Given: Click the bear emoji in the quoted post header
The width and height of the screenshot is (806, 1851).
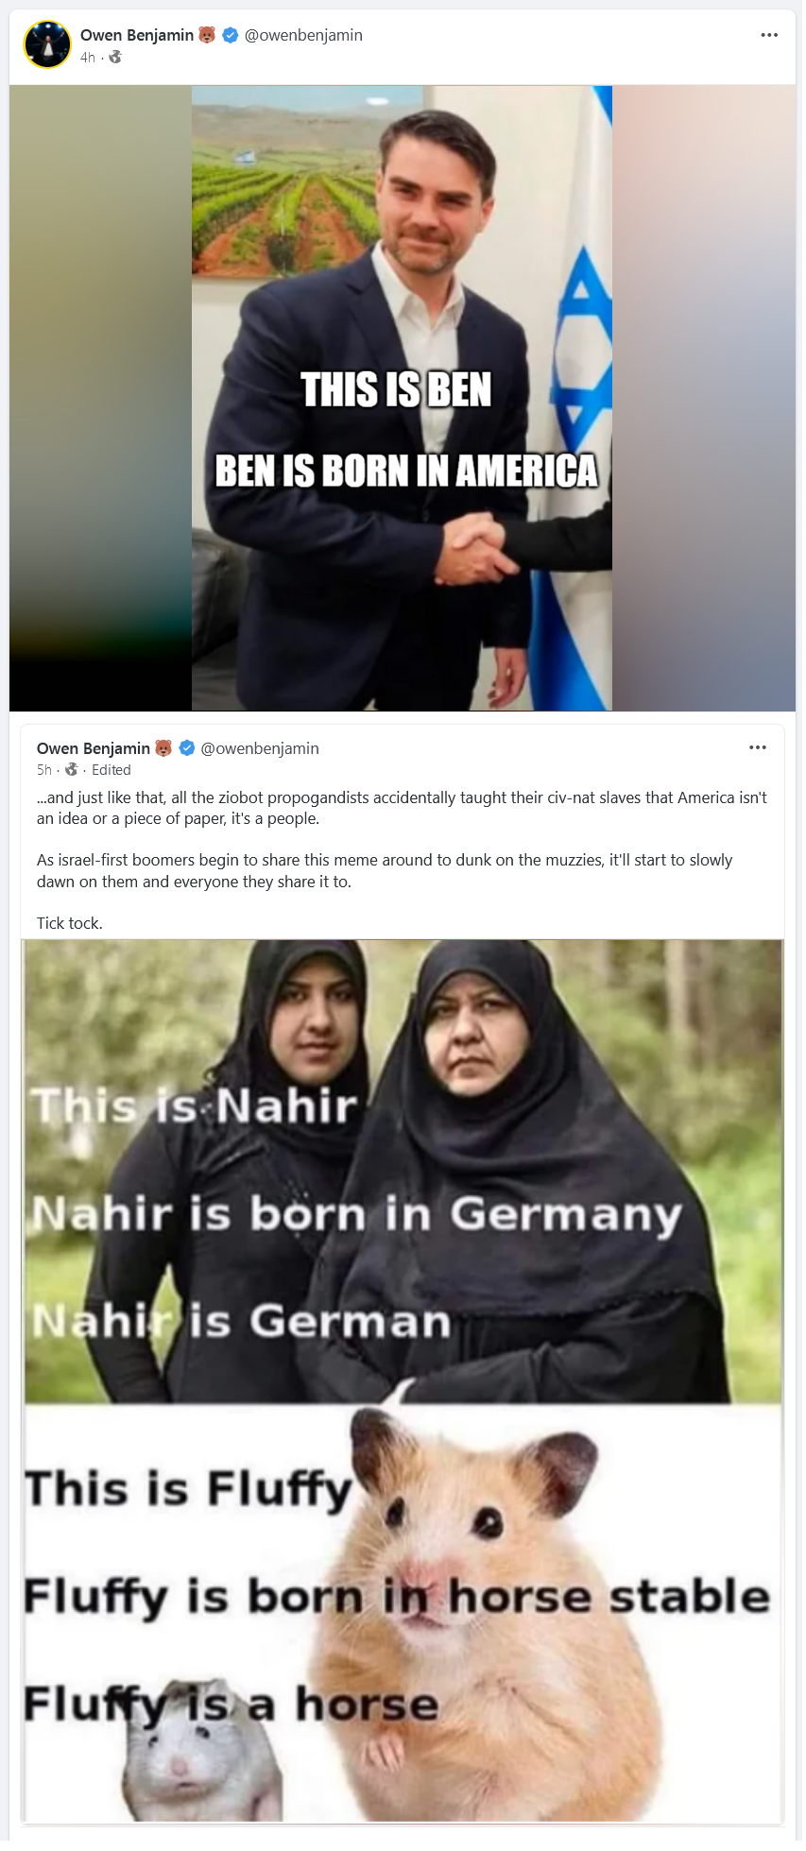Looking at the screenshot, I should pos(163,748).
